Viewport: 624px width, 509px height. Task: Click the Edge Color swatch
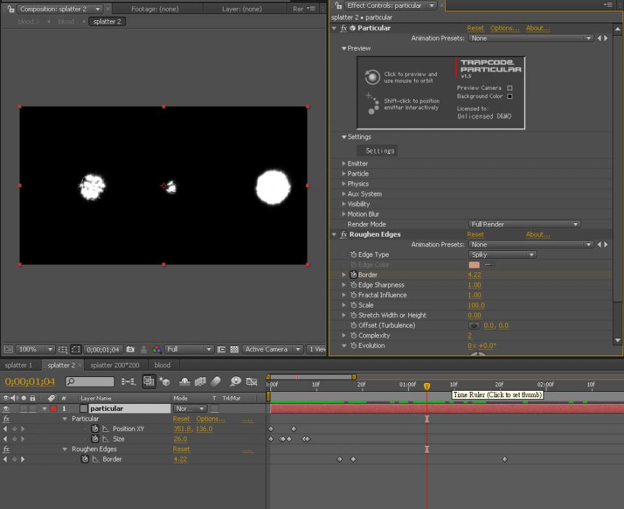[474, 265]
